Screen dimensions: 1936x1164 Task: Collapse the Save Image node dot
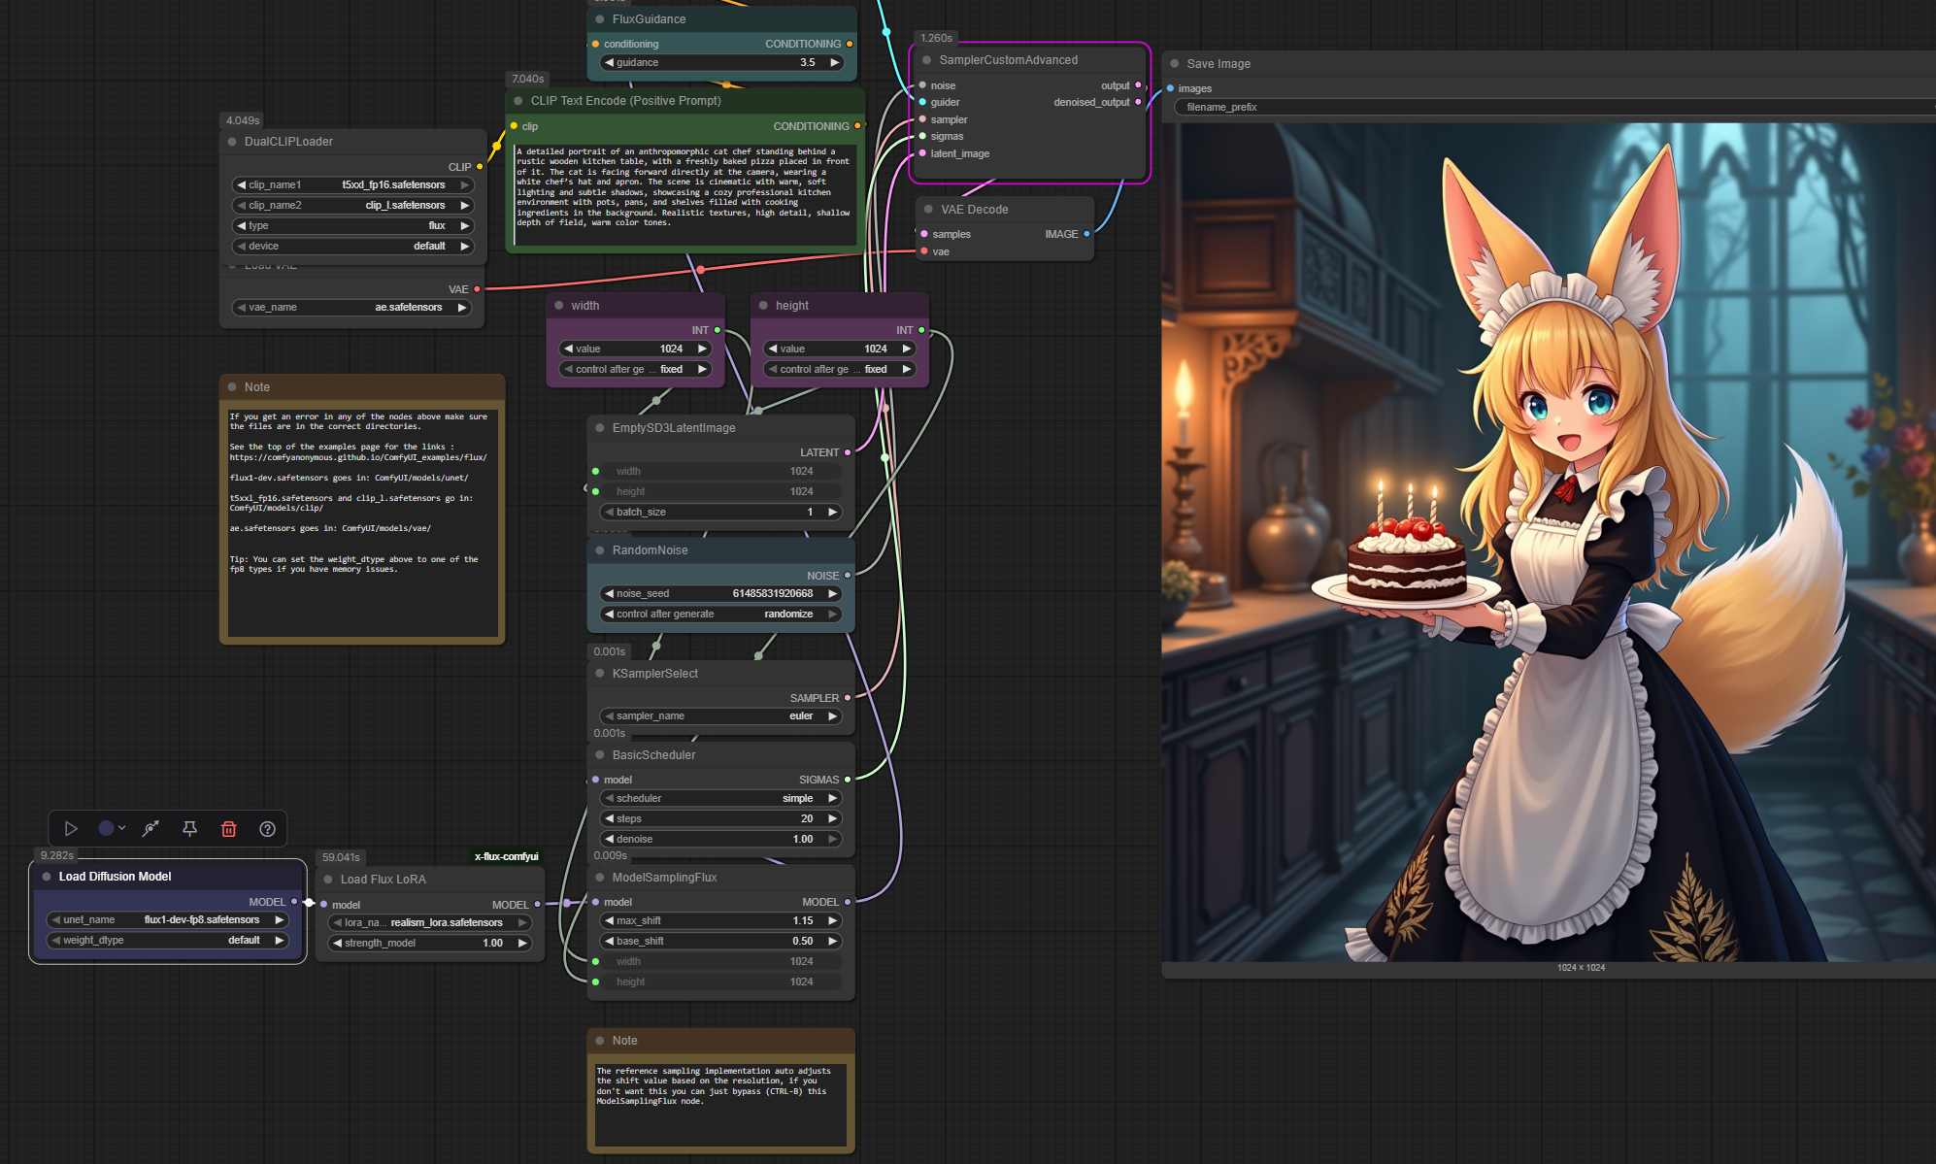(1174, 63)
